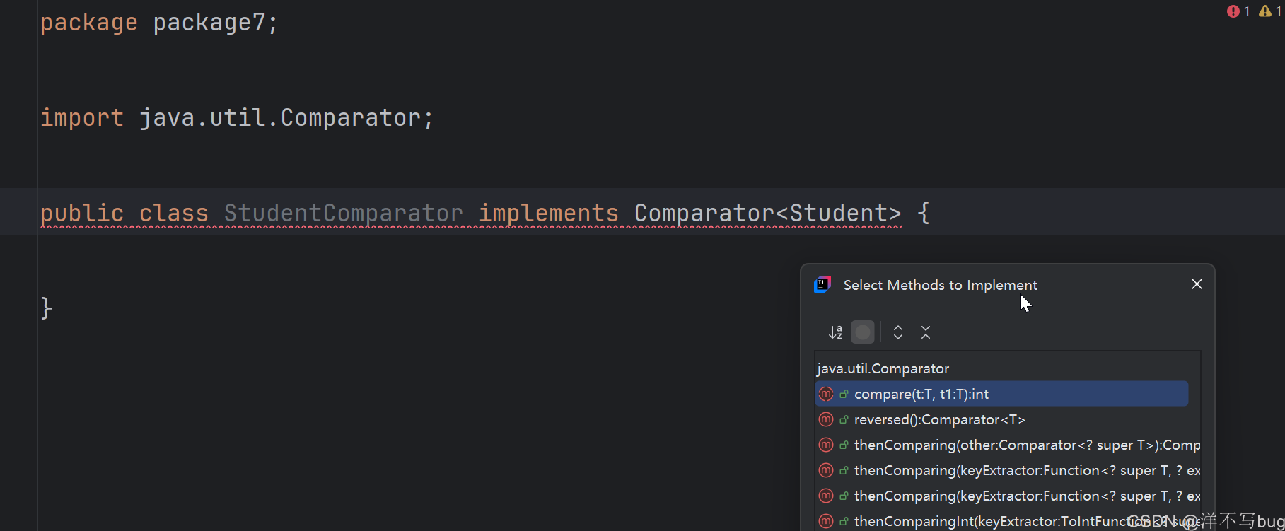Viewport: 1285px width, 531px height.
Task: Click the package7 name in package statement
Action: click(x=209, y=23)
